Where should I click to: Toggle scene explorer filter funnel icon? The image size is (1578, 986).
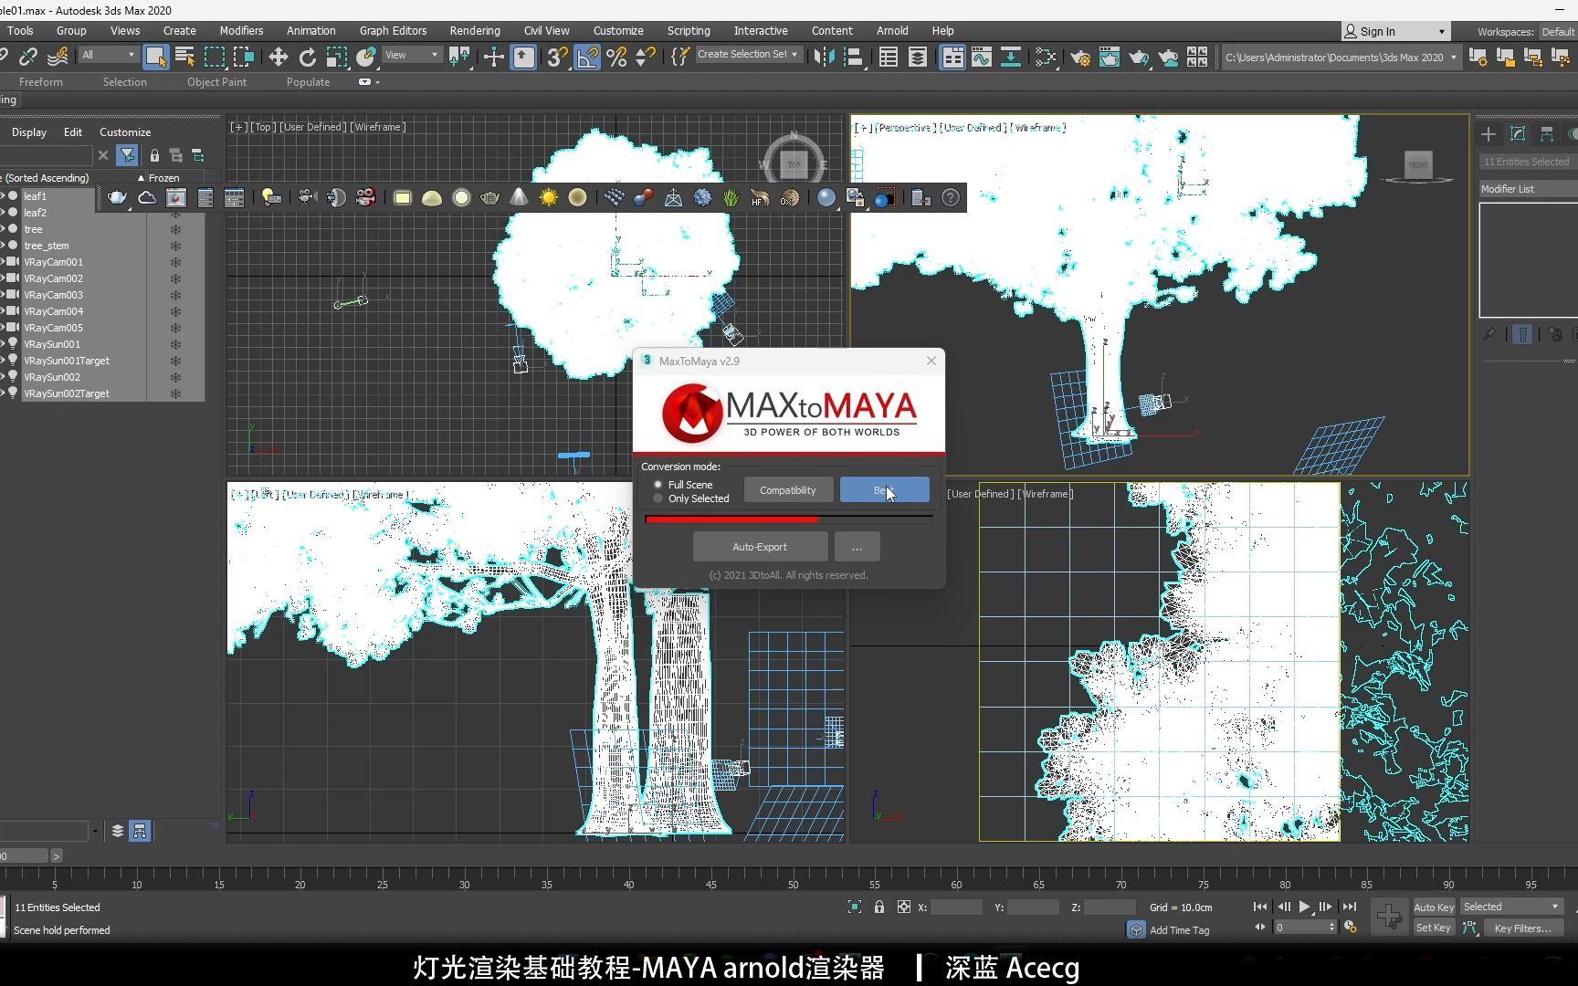pos(127,155)
